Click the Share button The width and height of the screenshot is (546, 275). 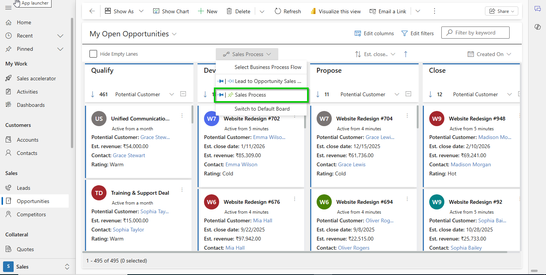pos(501,11)
